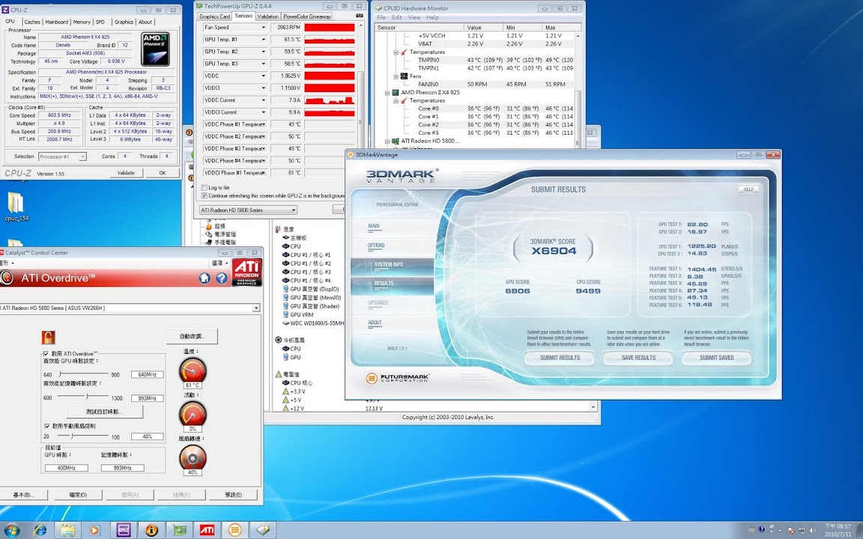This screenshot has height=539, width=863.
Task: Open Windows Media Player taskbar icon
Action: tap(94, 530)
